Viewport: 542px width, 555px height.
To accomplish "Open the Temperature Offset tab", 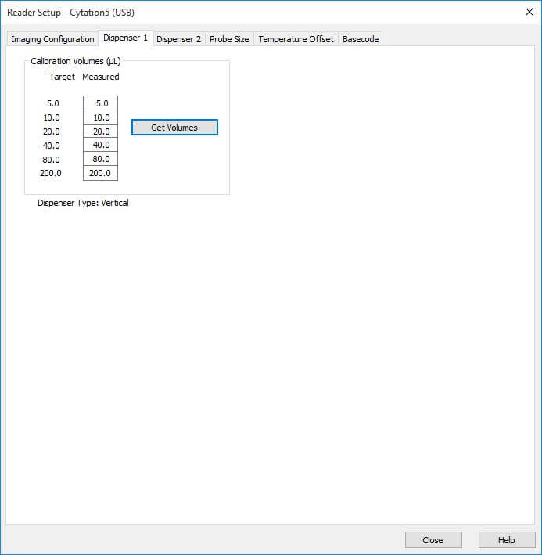I will pyautogui.click(x=296, y=39).
